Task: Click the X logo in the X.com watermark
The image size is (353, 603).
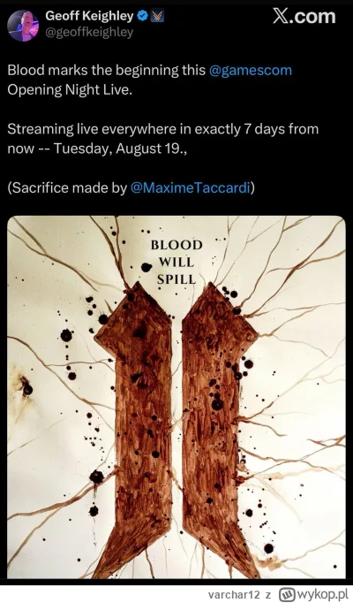Action: pos(282,17)
